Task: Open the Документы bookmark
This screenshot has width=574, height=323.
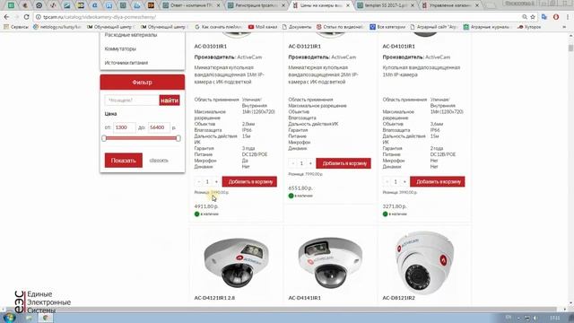Action: 297,27
